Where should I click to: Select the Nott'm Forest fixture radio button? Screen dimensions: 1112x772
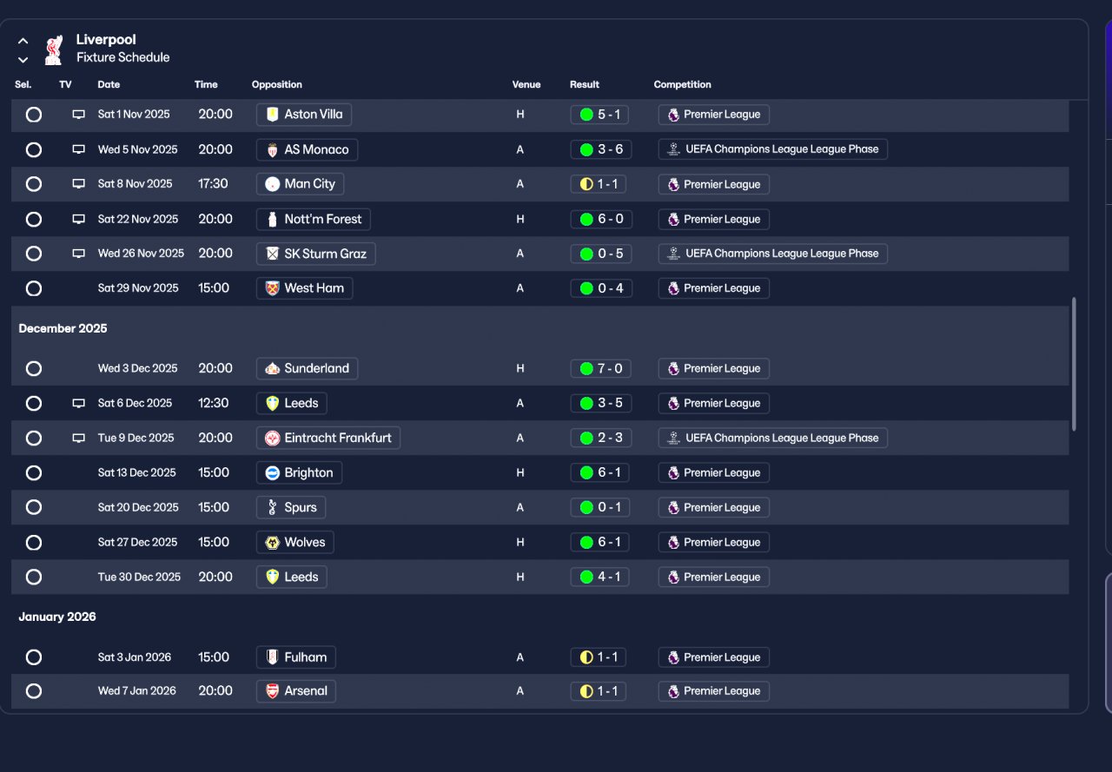pos(34,219)
